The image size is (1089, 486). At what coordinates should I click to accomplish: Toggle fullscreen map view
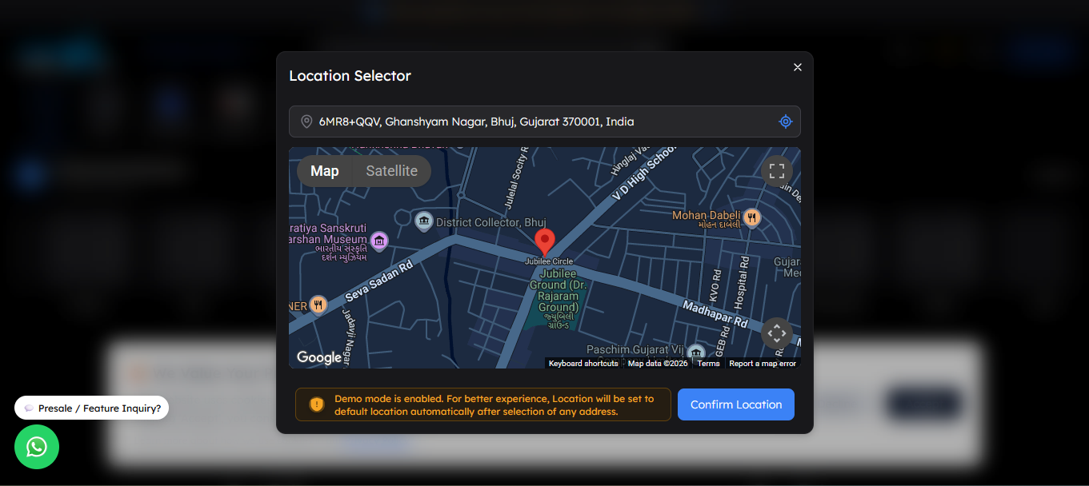point(776,171)
